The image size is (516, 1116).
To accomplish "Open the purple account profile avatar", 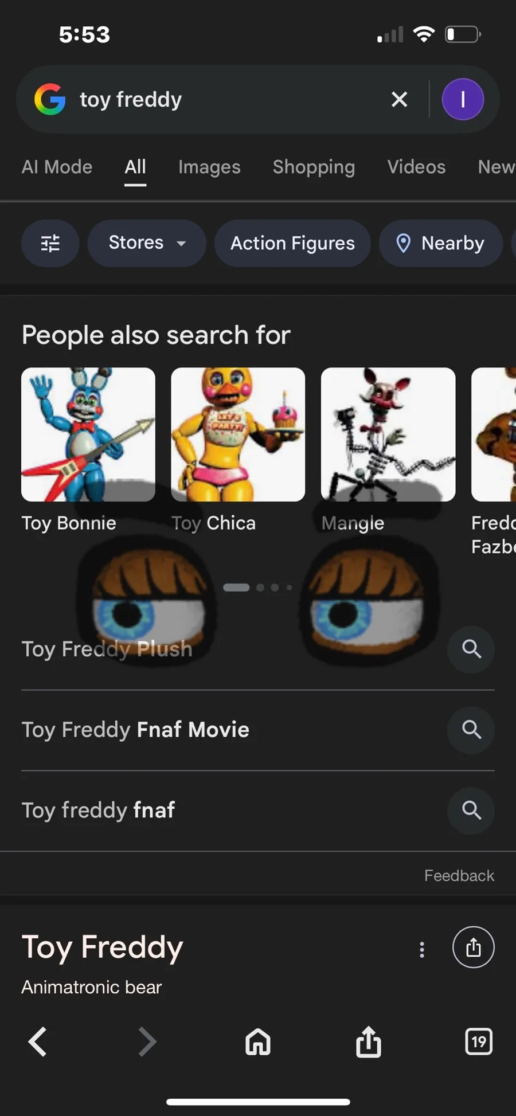I will point(463,100).
